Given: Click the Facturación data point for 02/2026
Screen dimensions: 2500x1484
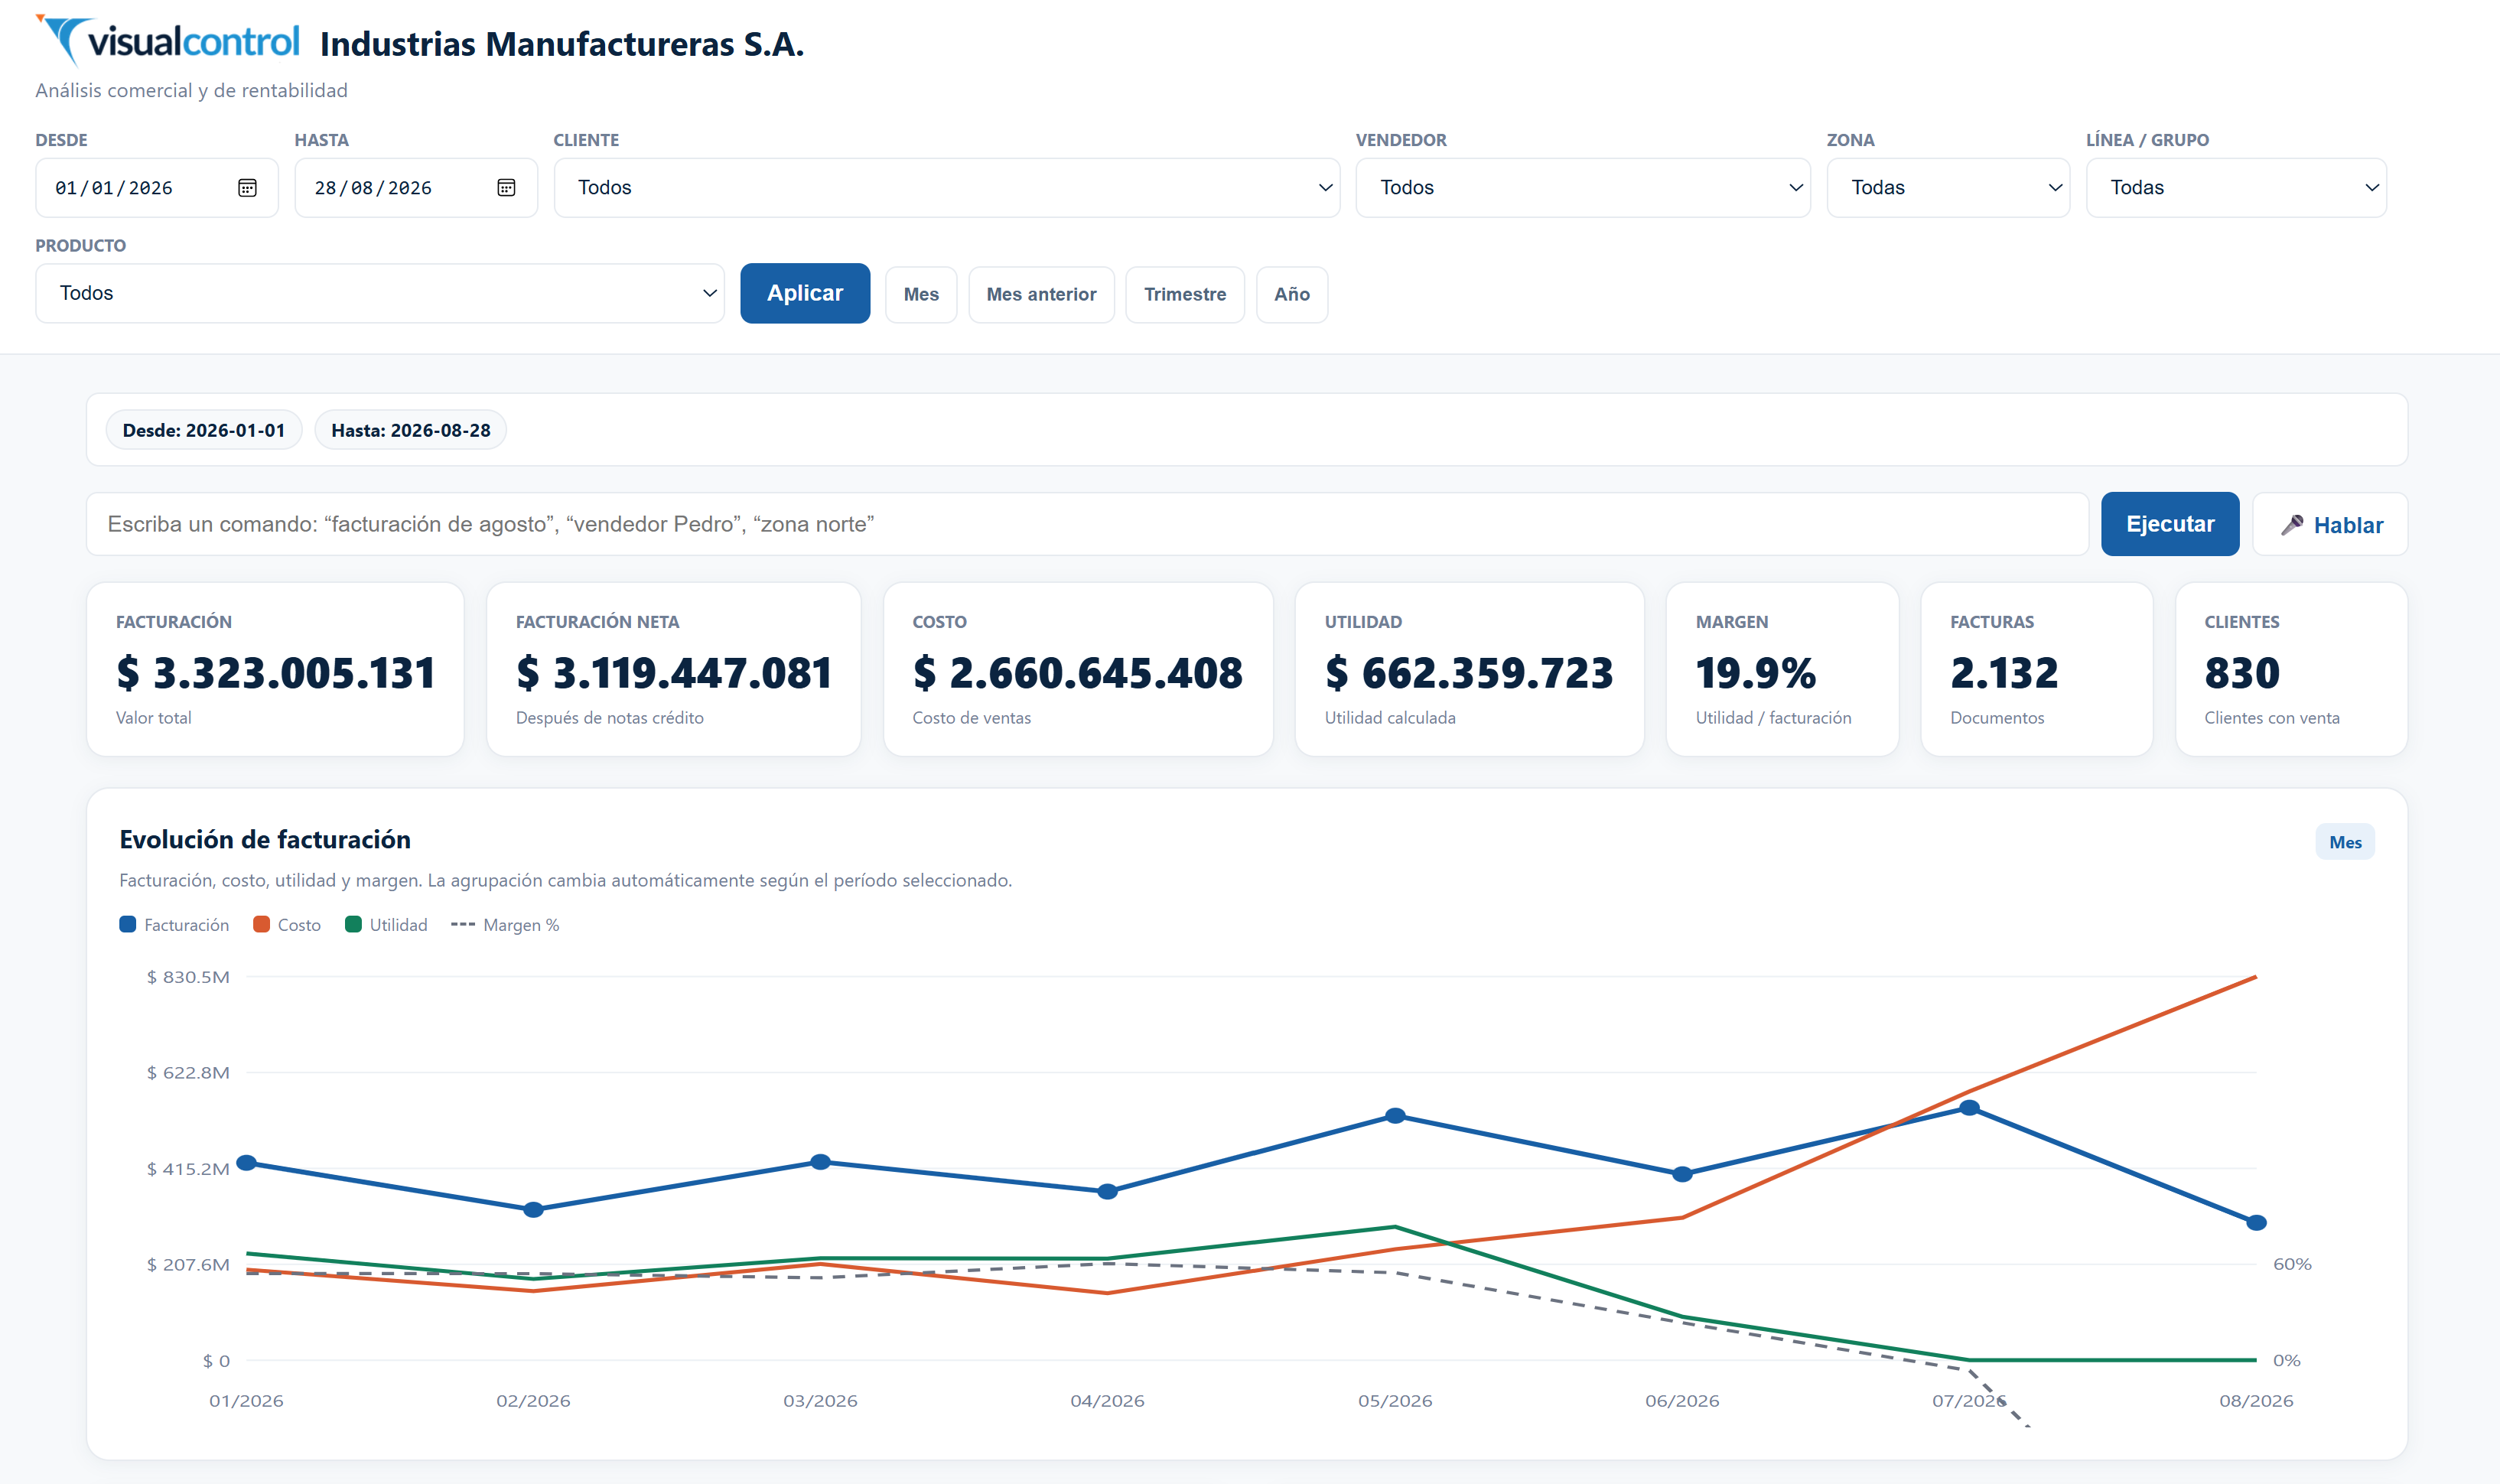Looking at the screenshot, I should [x=534, y=1210].
